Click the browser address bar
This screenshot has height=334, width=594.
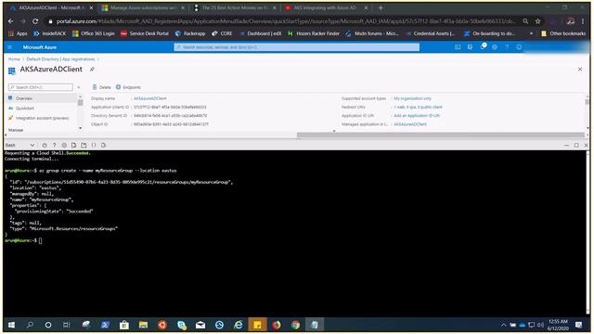[286, 21]
